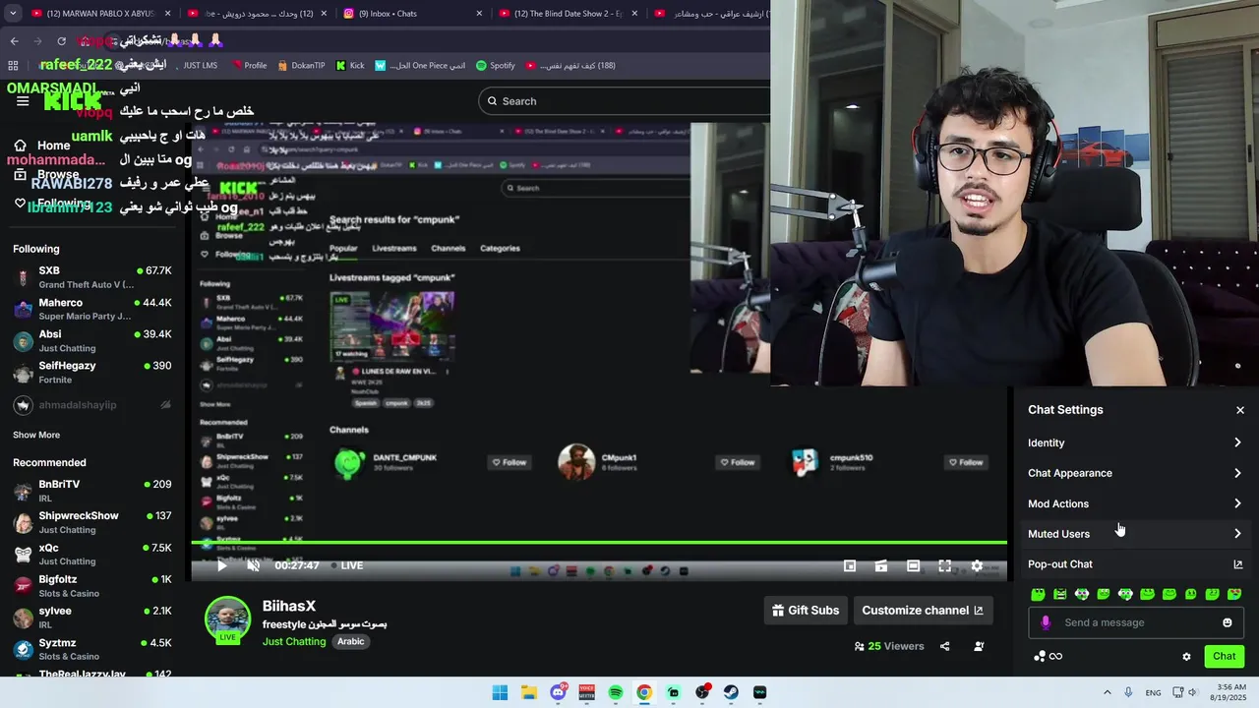This screenshot has height=708, width=1259.
Task: Expand Mod Actions setting
Action: point(1135,503)
